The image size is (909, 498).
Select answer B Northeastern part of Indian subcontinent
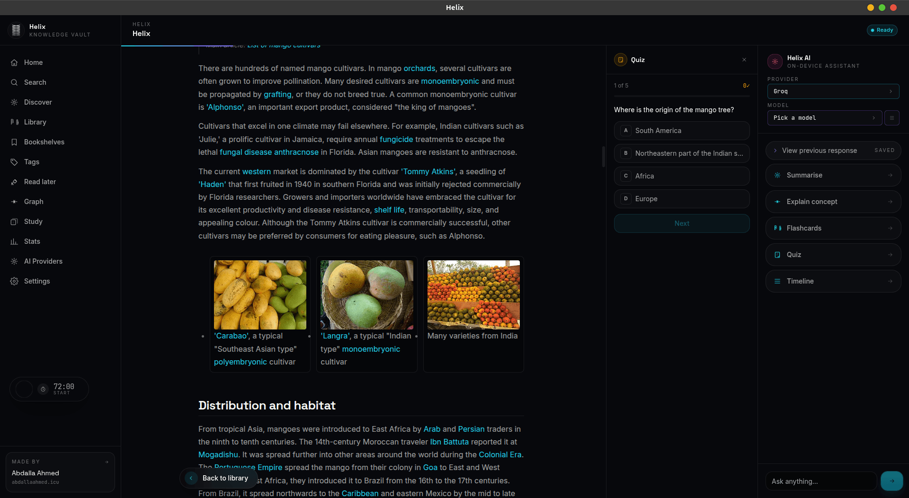pos(682,153)
